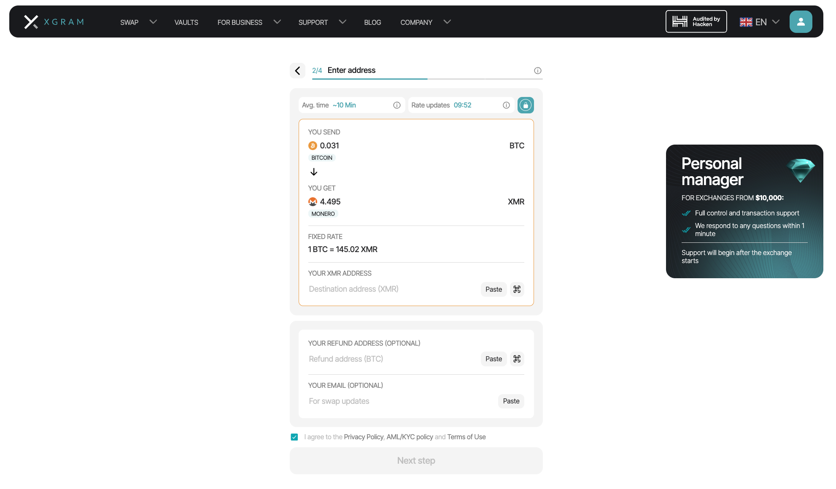Click the step info icon beside Enter address
The width and height of the screenshot is (836, 489).
point(537,70)
